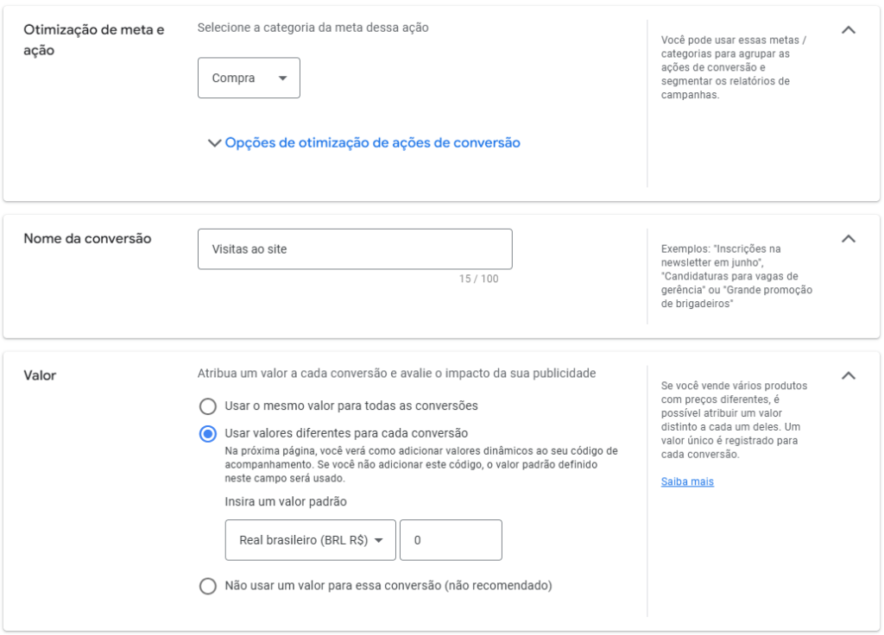This screenshot has width=884, height=635.
Task: Select 'Não usar um valor para essa conversão'
Action: [207, 586]
